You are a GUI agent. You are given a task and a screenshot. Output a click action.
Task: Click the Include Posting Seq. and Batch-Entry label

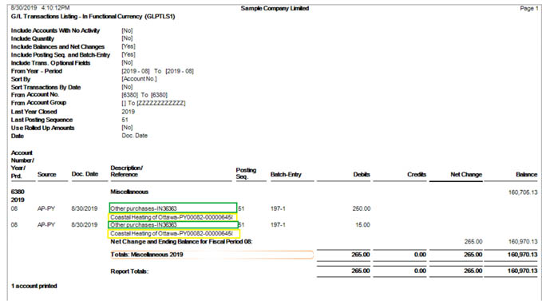pos(61,54)
